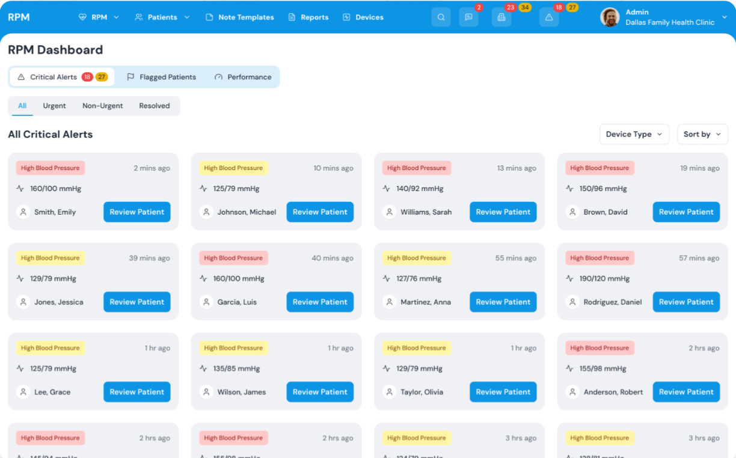Open the messages icon with 2 unread
This screenshot has width=736, height=458.
point(468,17)
